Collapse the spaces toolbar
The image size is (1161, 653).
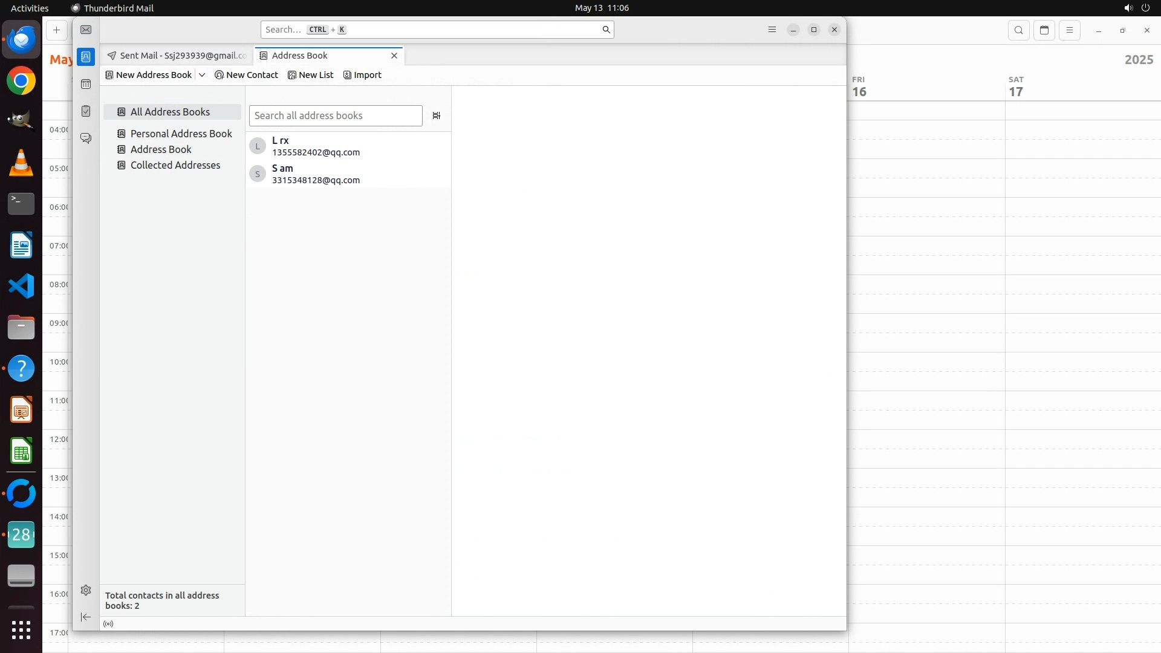(86, 617)
